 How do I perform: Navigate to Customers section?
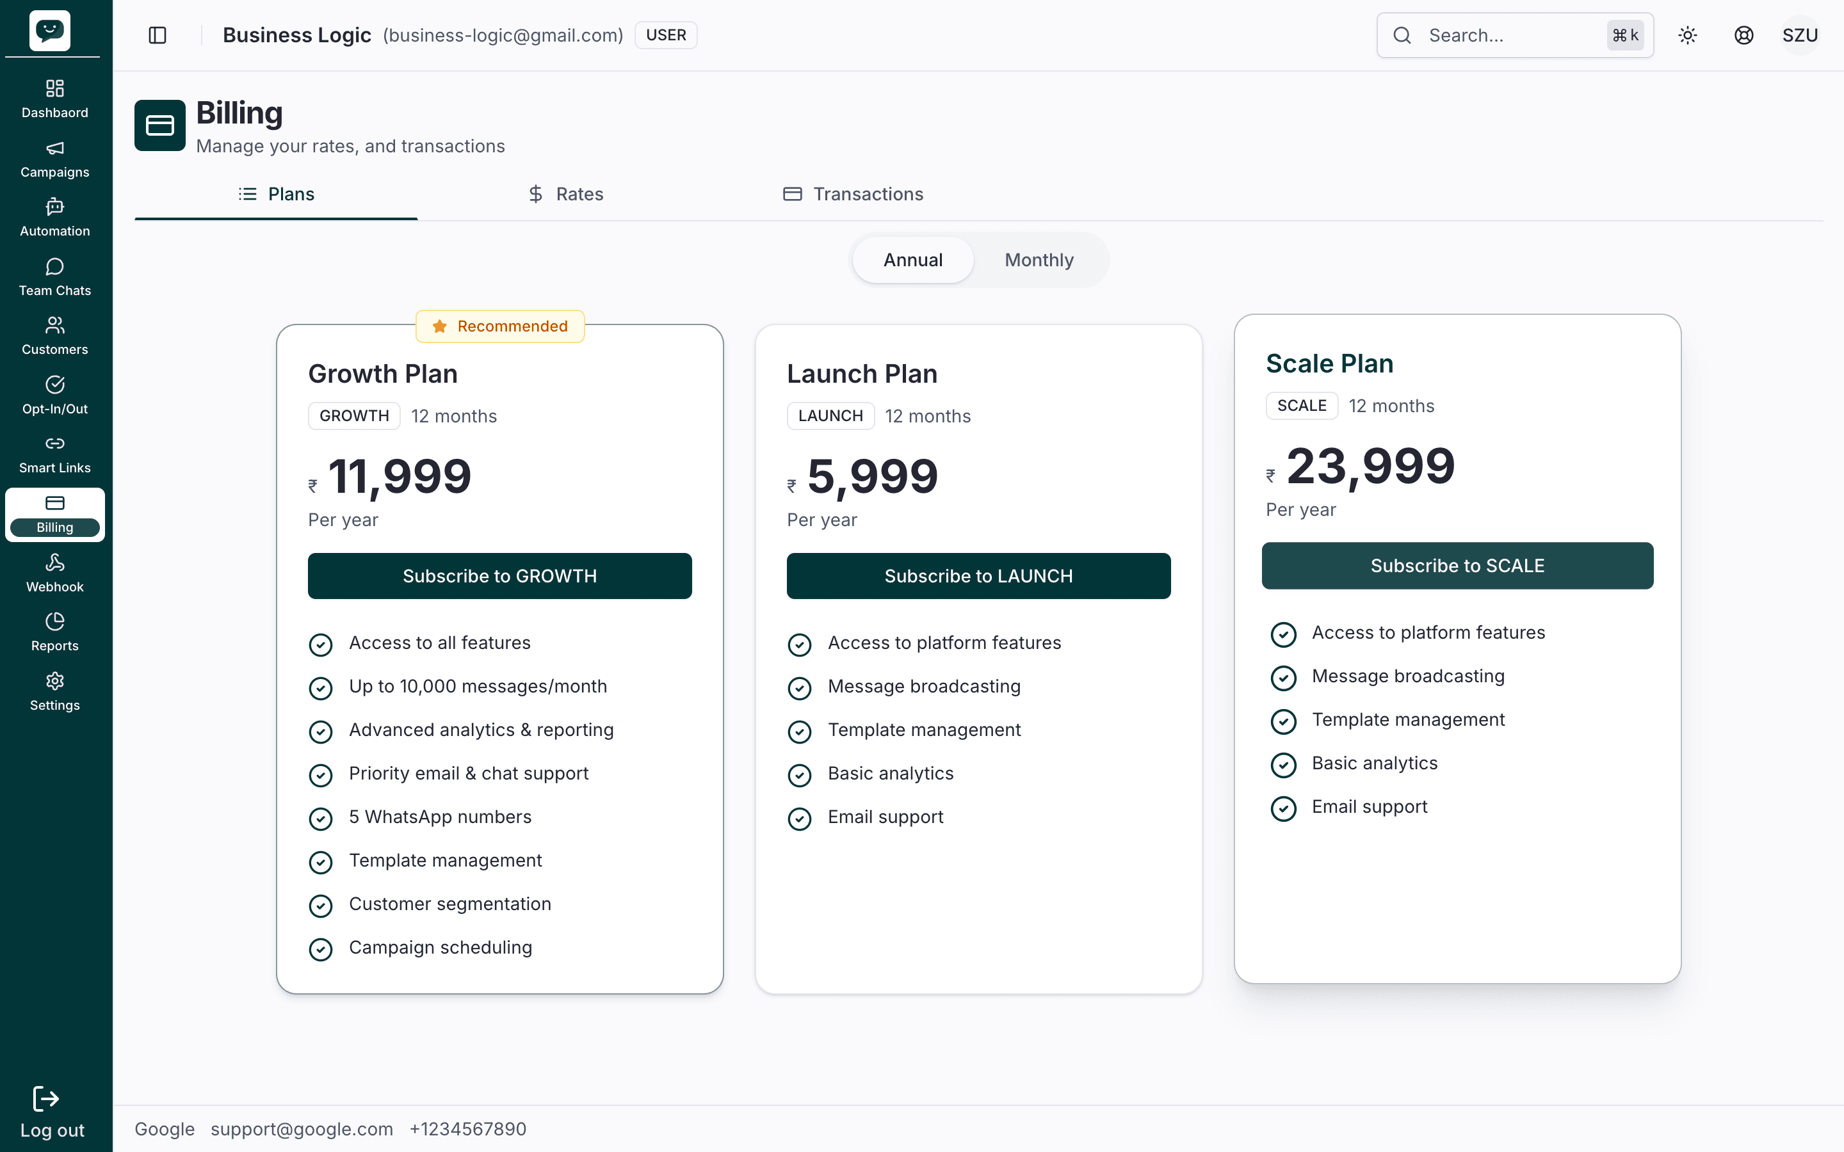(55, 336)
